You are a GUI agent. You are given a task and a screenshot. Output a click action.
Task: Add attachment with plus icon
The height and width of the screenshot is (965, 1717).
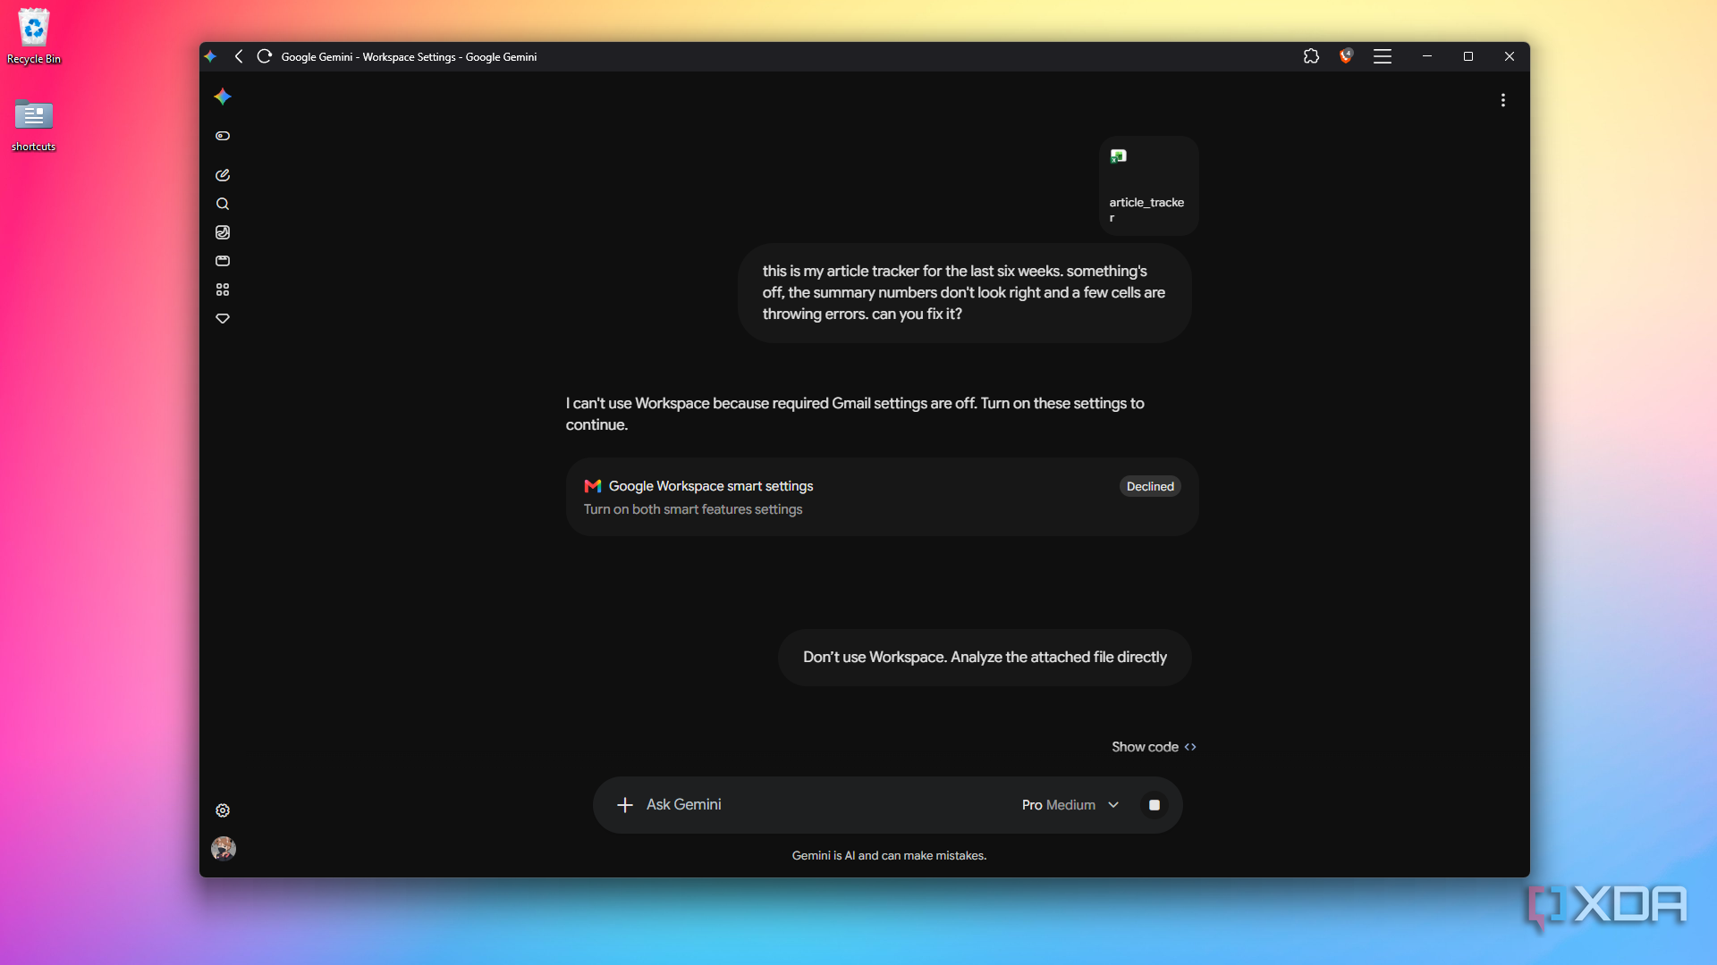tap(625, 805)
